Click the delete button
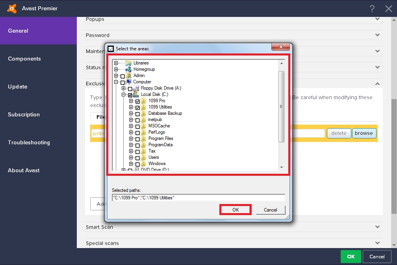Image resolution: width=397 pixels, height=265 pixels. (x=339, y=133)
